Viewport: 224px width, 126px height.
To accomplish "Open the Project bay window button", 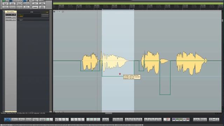I will [x=20, y=4].
